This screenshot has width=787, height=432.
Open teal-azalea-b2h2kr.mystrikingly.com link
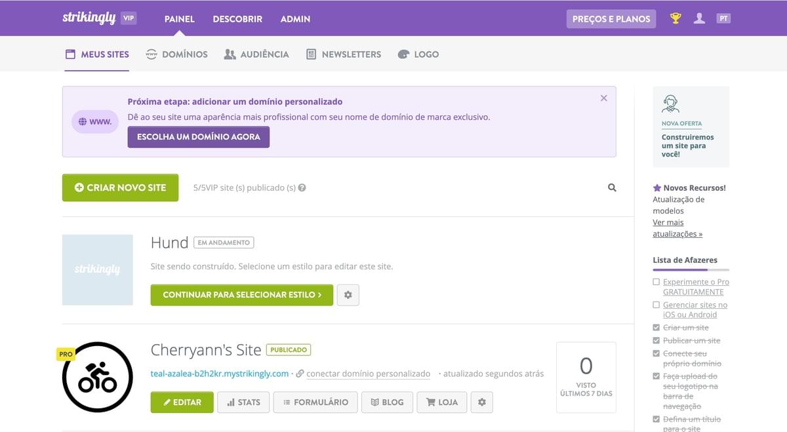click(x=220, y=374)
